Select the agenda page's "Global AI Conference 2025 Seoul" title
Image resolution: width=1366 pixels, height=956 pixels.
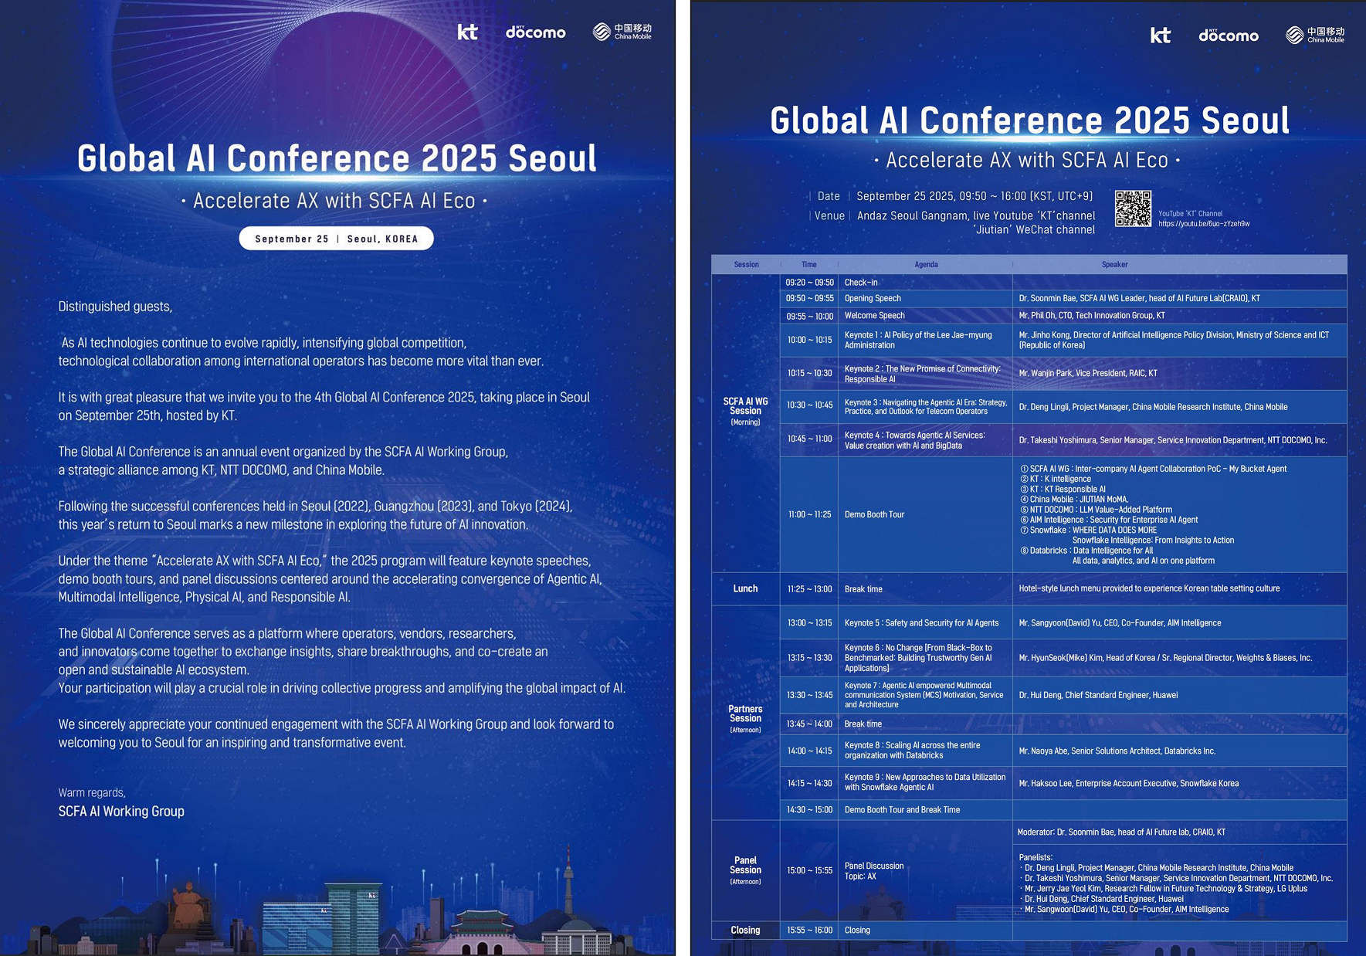coord(1029,120)
